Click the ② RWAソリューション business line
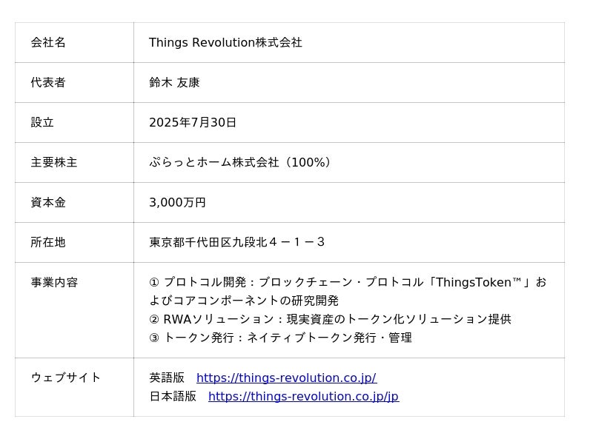The height and width of the screenshot is (439, 593). 330,320
